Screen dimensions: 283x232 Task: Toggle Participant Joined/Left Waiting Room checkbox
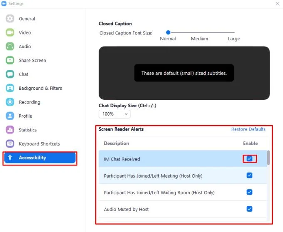[x=249, y=192]
